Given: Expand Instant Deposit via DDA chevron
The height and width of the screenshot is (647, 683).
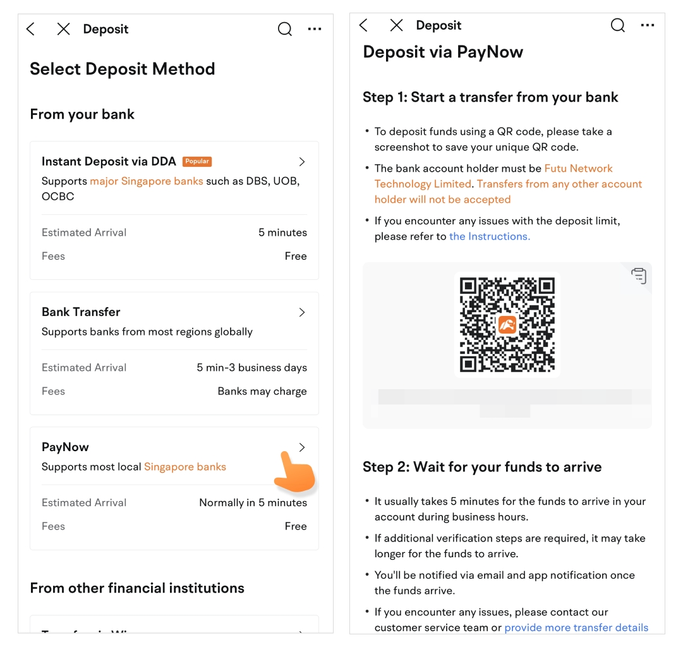Looking at the screenshot, I should pyautogui.click(x=302, y=162).
